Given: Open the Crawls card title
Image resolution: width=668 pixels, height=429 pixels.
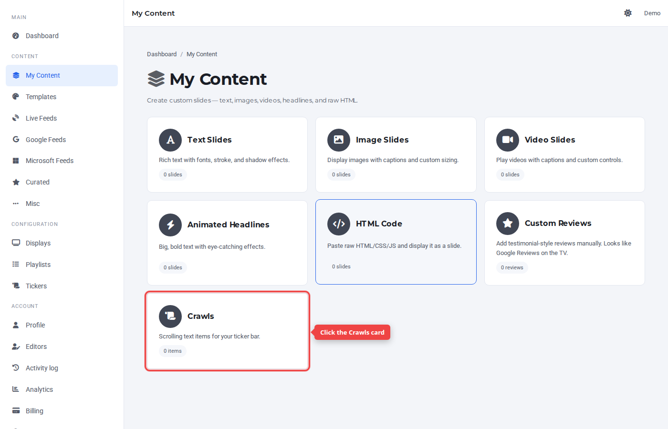Looking at the screenshot, I should pyautogui.click(x=200, y=316).
